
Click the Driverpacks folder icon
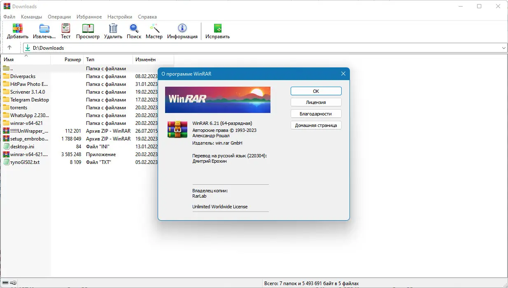[x=6, y=76]
